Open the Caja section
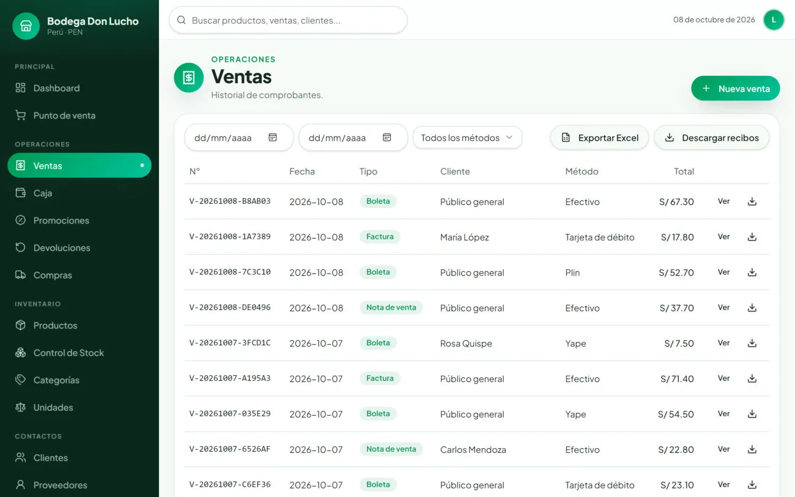Screen dimensions: 795x497 (x=79, y=193)
